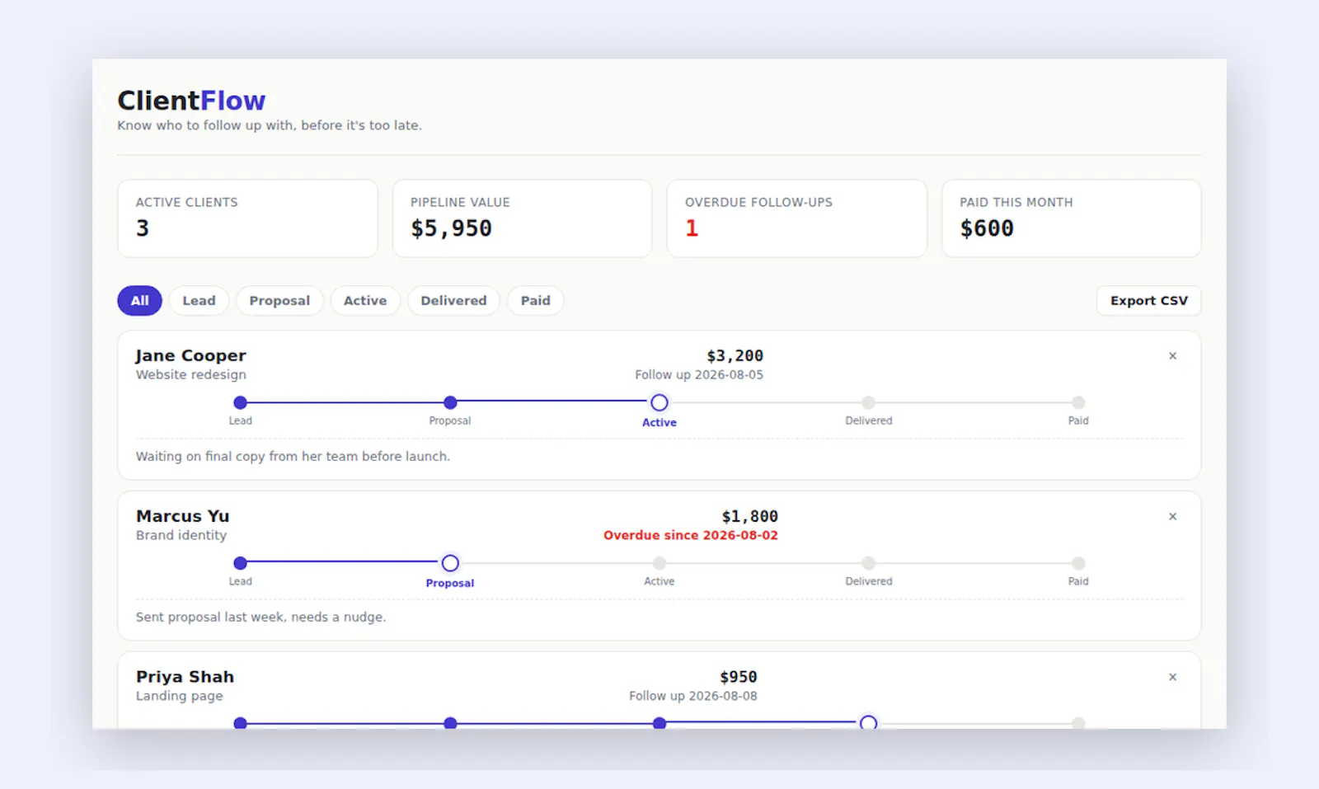Click the ClientFlow logo title

(x=191, y=101)
